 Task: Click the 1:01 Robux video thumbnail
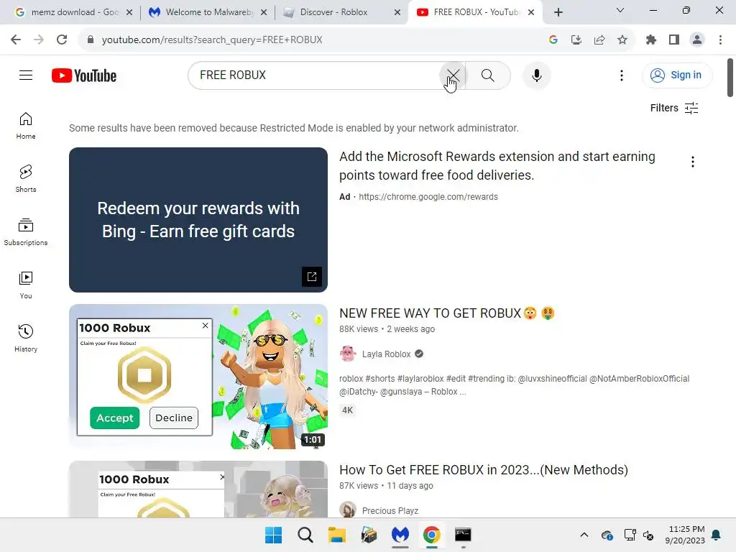tap(198, 377)
